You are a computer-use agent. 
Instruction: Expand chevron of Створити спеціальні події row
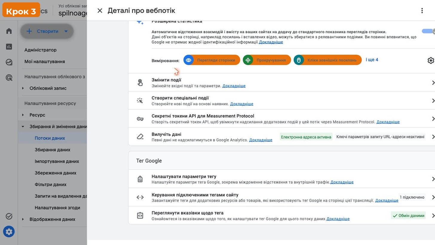[433, 101]
